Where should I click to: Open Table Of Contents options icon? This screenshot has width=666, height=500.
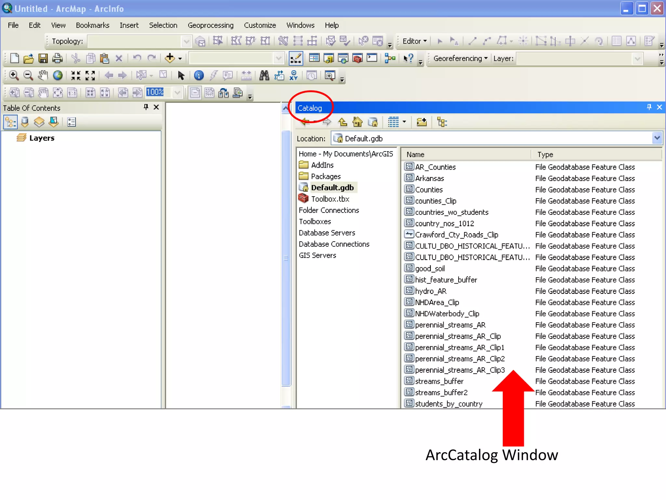coord(72,122)
